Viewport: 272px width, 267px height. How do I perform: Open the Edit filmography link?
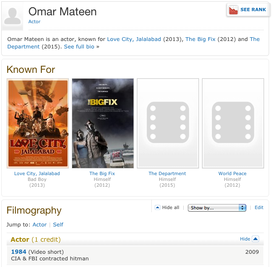(259, 208)
